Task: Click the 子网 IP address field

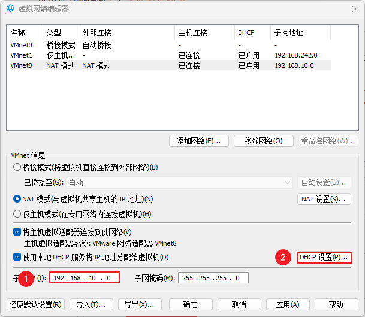Action: pyautogui.click(x=84, y=278)
